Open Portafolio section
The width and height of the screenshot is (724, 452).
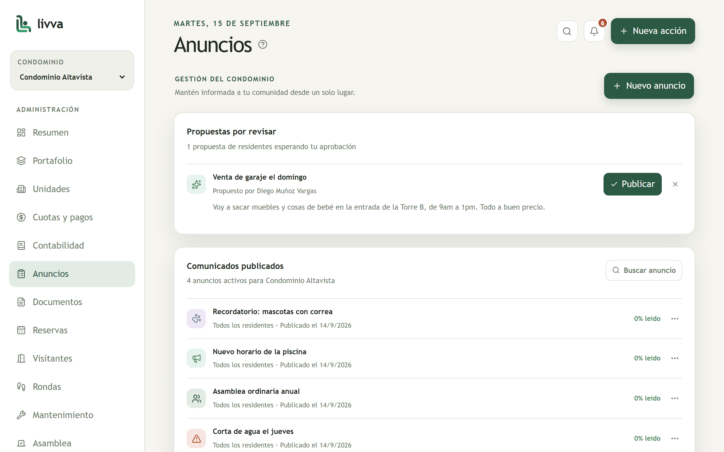click(72, 161)
